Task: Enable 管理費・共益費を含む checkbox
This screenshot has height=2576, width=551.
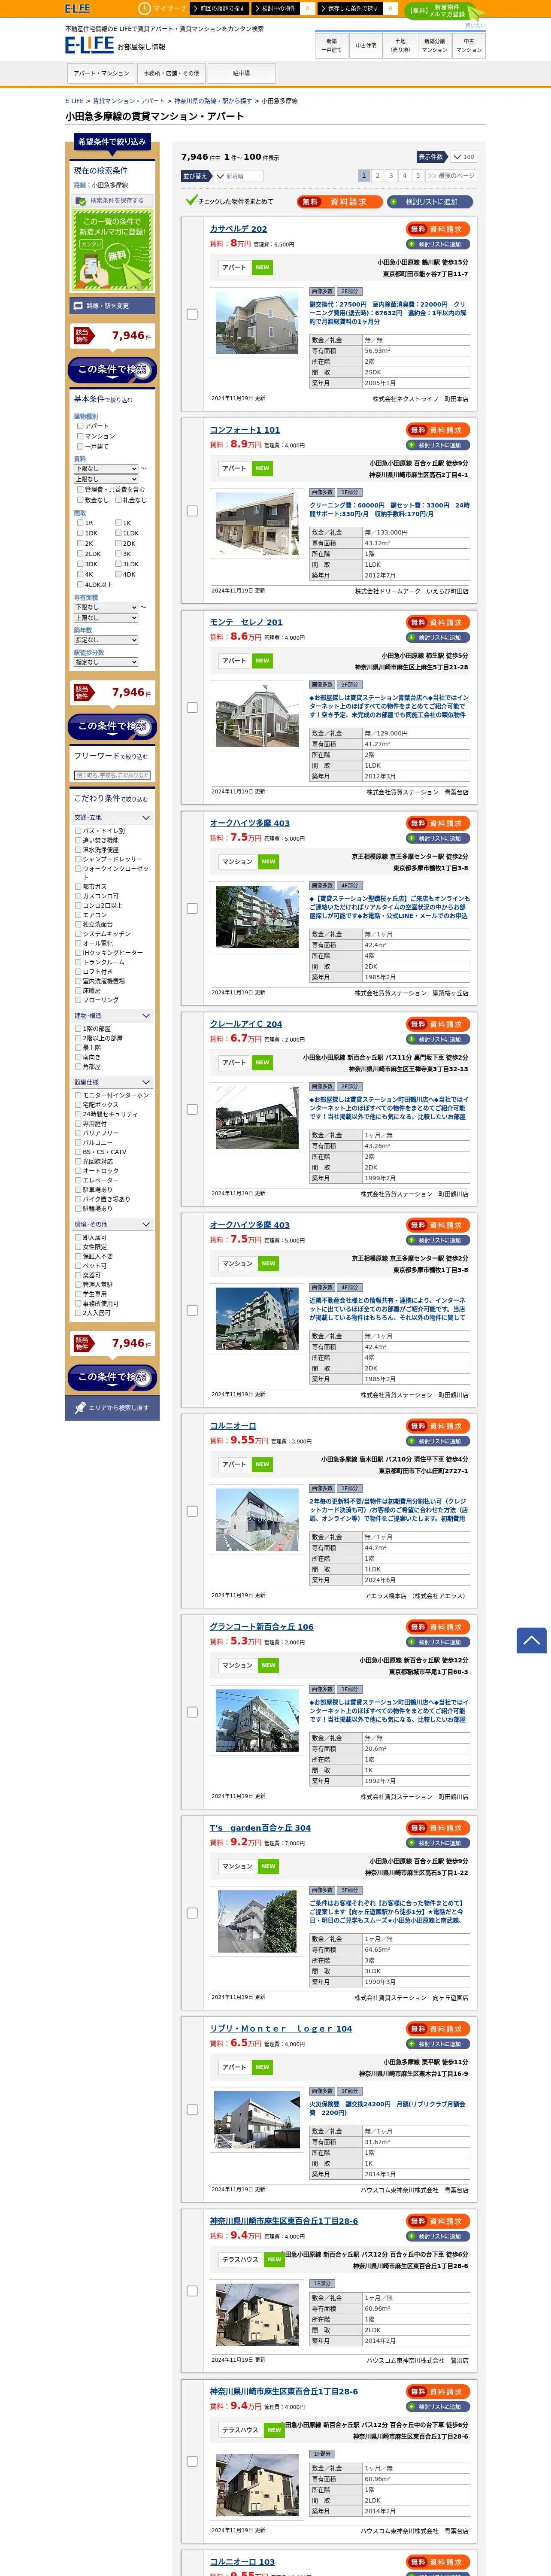Action: tap(80, 490)
